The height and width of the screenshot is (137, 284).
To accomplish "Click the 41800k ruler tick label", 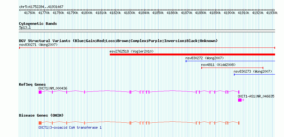I will 87,13.
